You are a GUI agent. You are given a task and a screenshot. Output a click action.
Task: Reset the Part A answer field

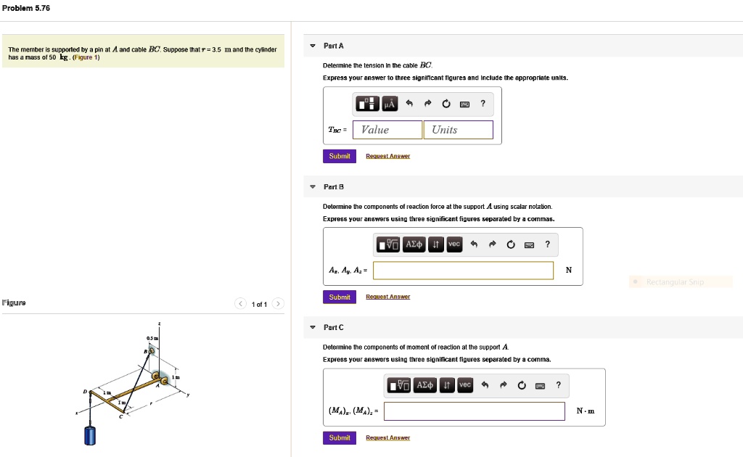446,104
